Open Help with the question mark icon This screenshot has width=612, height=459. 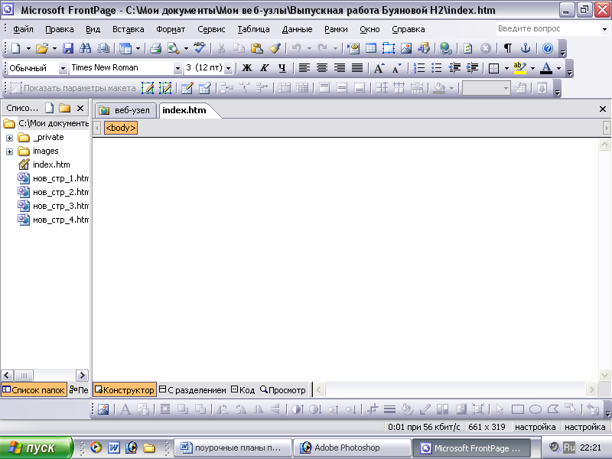(548, 48)
